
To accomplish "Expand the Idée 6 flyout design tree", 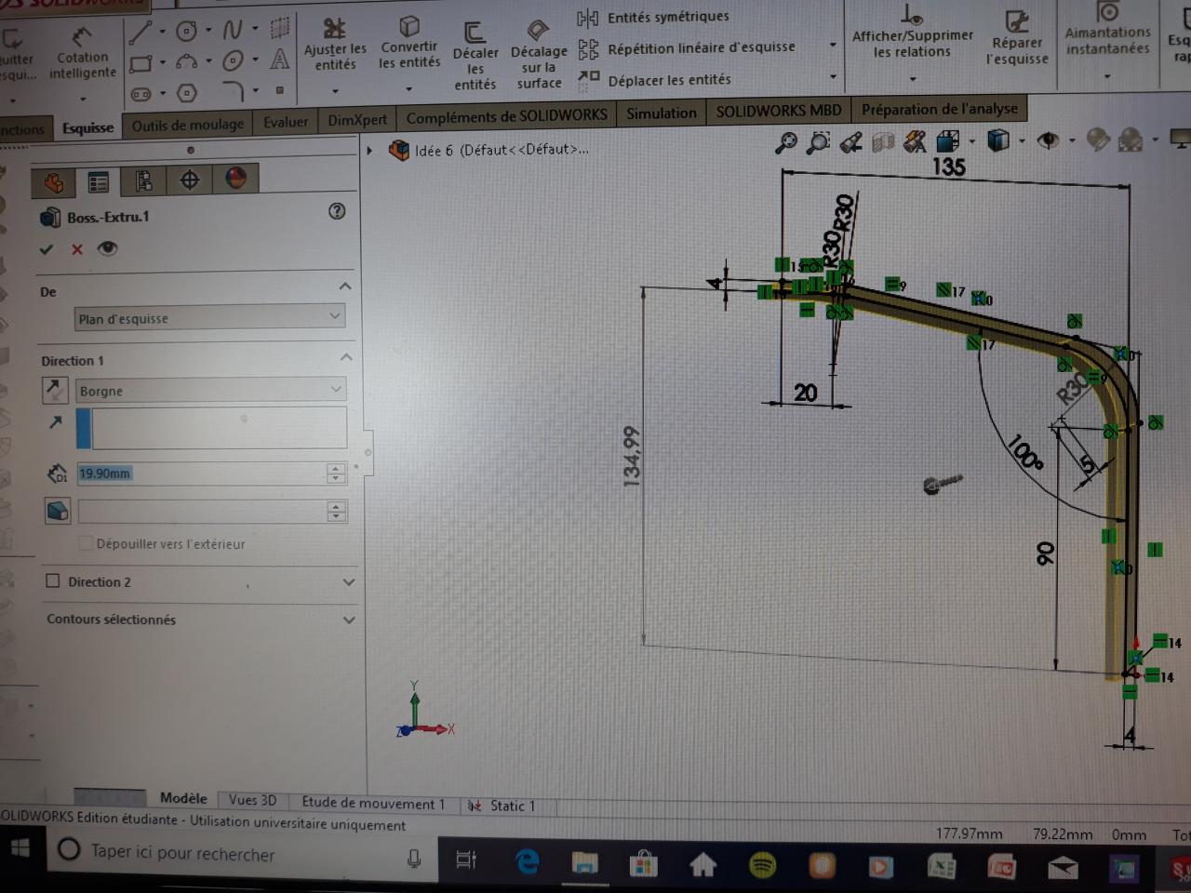I will pyautogui.click(x=370, y=150).
